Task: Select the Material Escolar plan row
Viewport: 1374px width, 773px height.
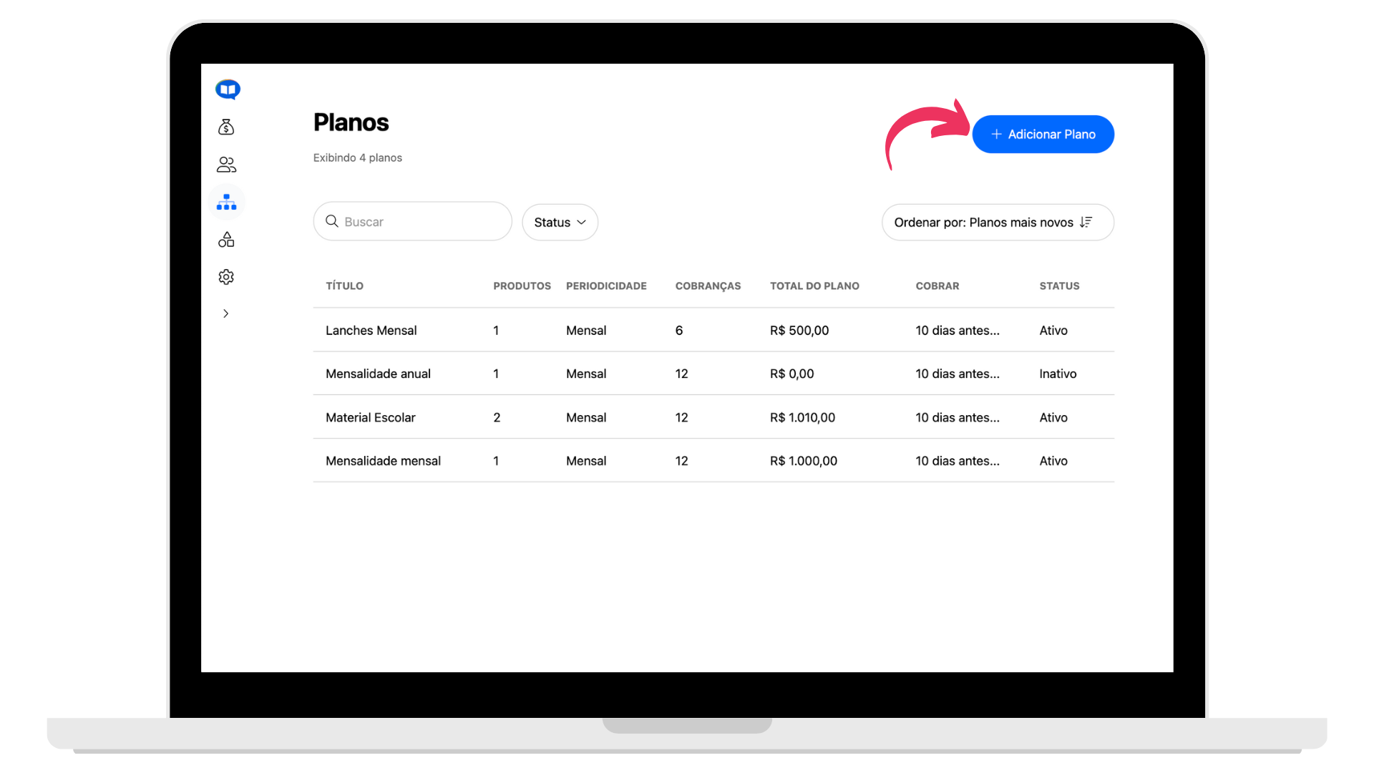Action: coord(370,417)
